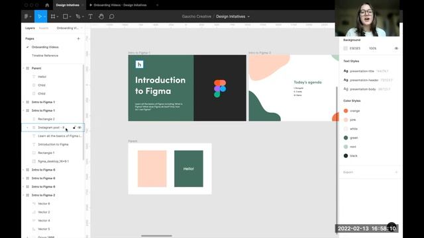424x238 pixels.
Task: Select the Add comment tool
Action: [112, 17]
